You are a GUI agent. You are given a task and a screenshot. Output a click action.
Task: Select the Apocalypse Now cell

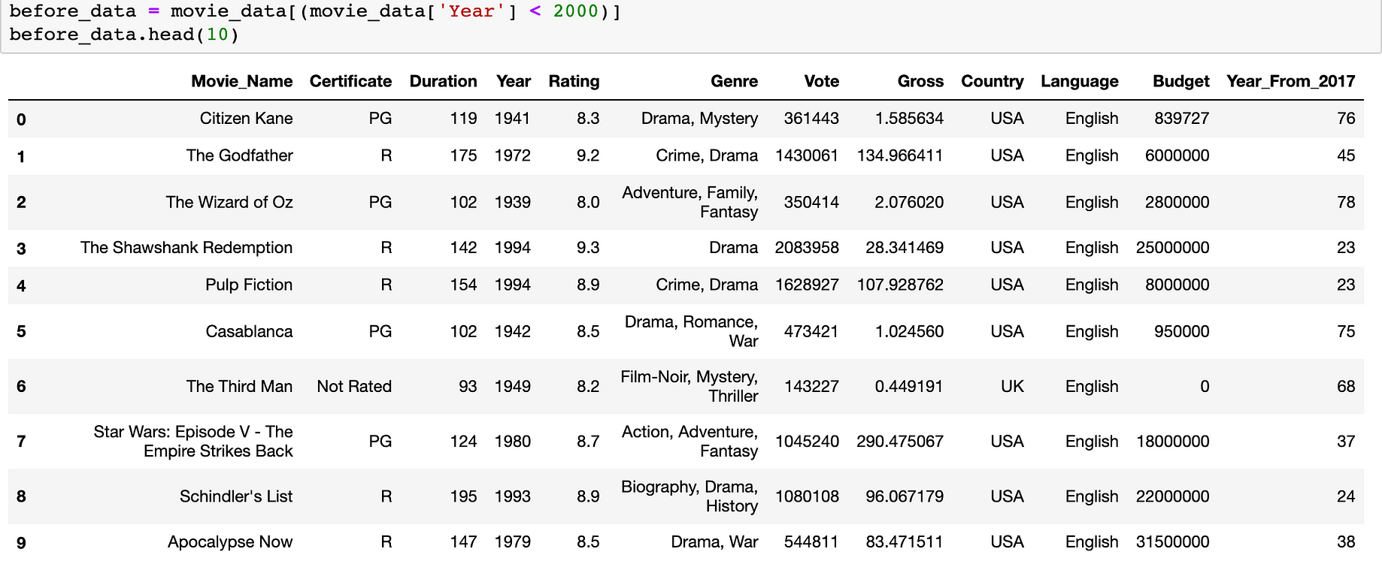click(230, 542)
